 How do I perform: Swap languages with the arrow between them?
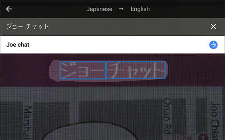121,9
